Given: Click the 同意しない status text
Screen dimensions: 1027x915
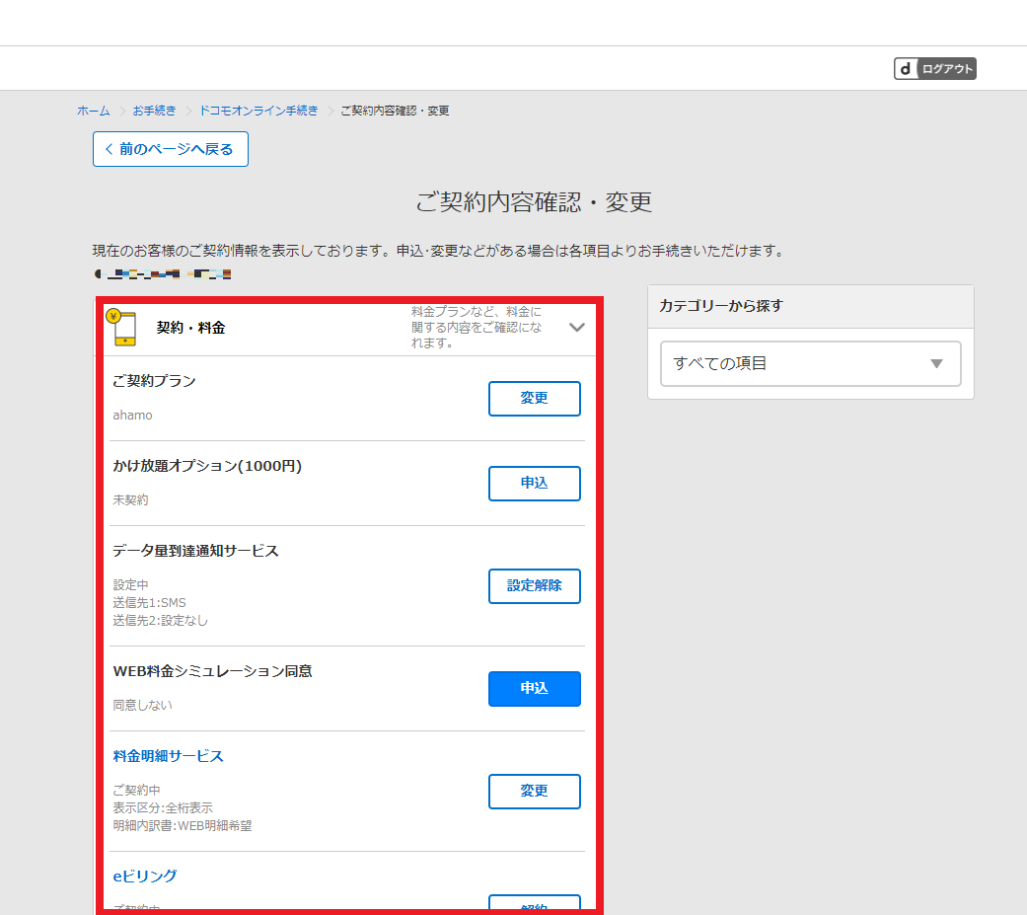Looking at the screenshot, I should [143, 706].
